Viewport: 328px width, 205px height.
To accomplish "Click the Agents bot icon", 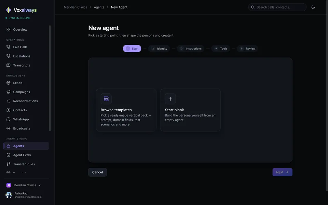I will point(8,146).
